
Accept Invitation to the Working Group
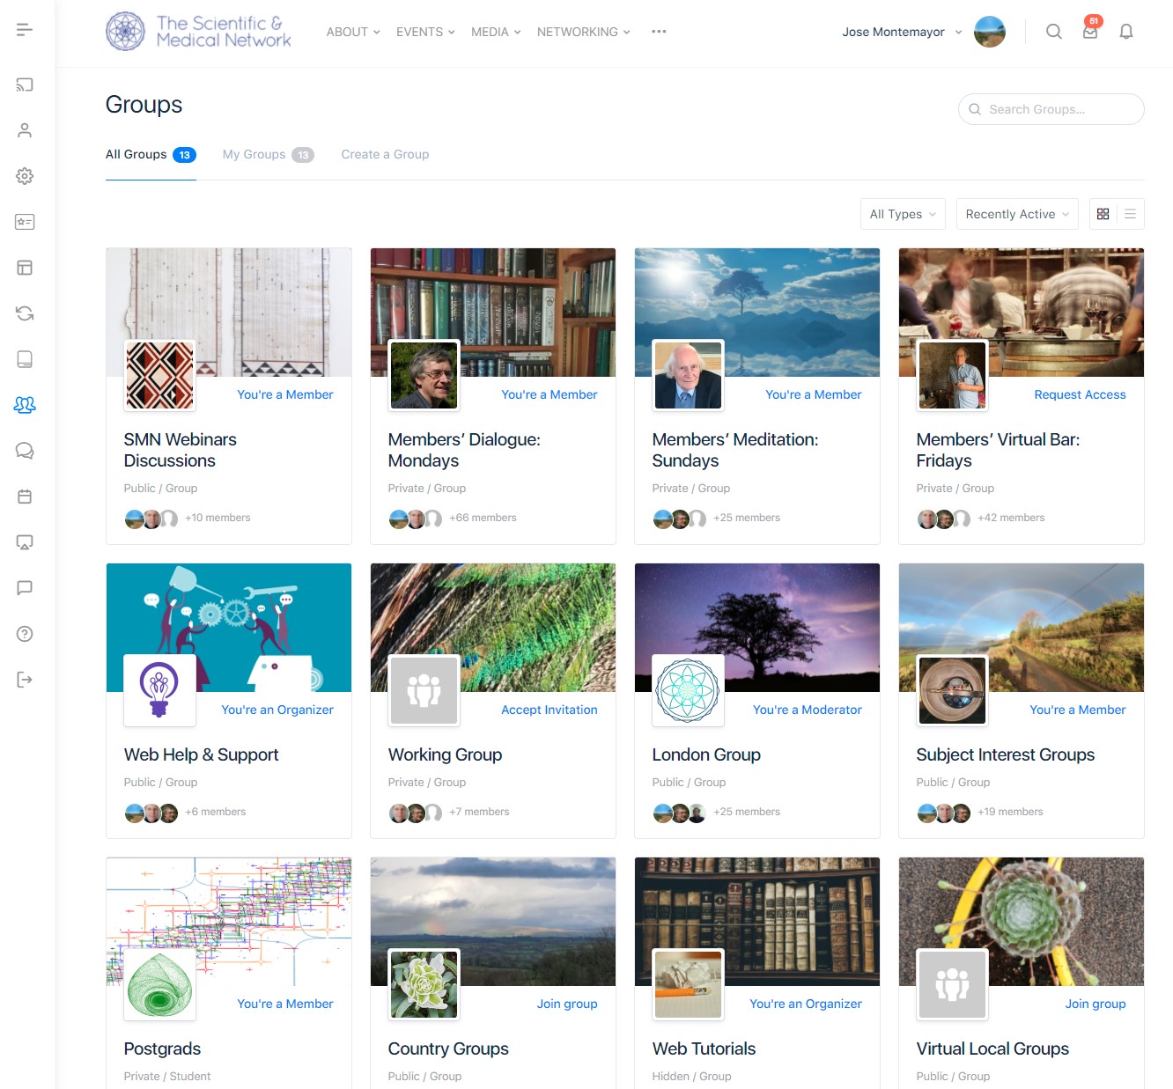point(549,710)
